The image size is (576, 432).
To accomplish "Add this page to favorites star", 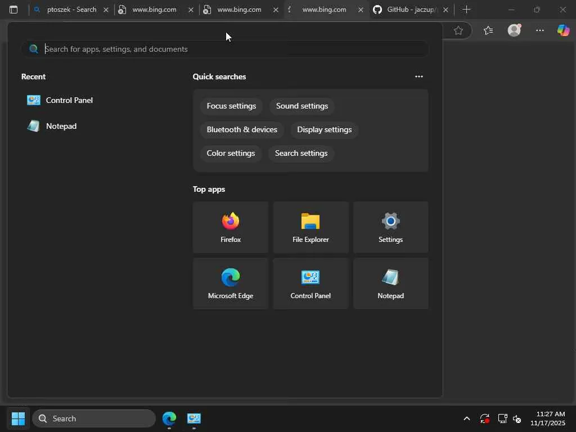I will tap(458, 30).
